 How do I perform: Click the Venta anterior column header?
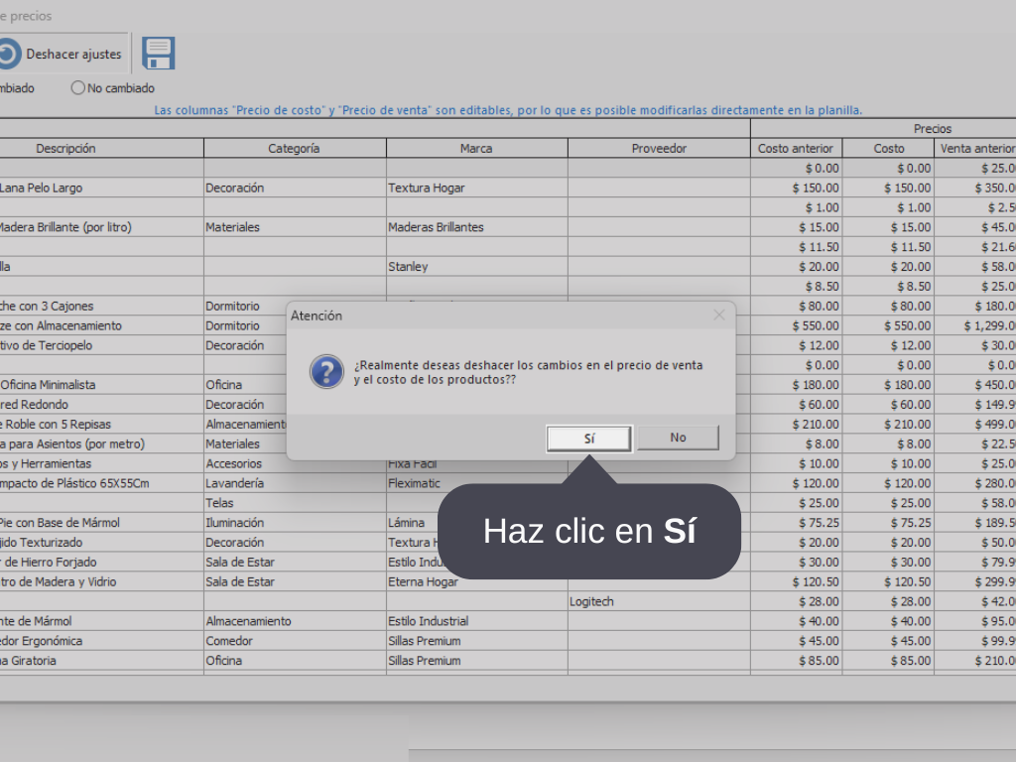tap(976, 149)
